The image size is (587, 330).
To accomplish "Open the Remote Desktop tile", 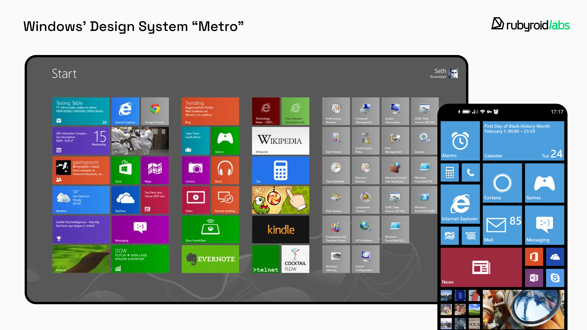I will [225, 200].
